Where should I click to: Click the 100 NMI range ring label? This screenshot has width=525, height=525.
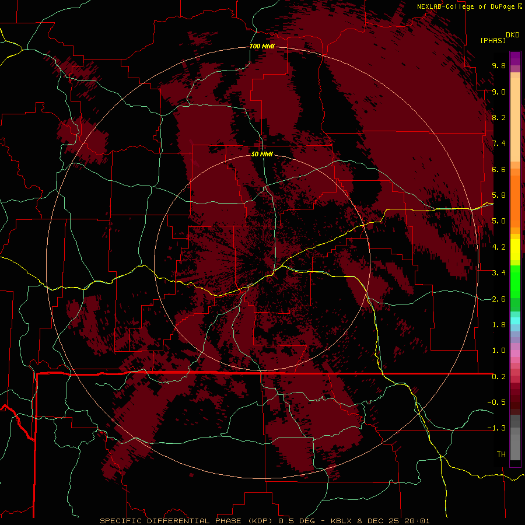pyautogui.click(x=262, y=46)
